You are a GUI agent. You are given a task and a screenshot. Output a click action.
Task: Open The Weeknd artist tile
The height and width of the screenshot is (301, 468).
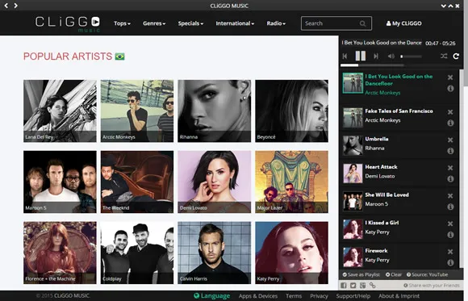click(137, 182)
